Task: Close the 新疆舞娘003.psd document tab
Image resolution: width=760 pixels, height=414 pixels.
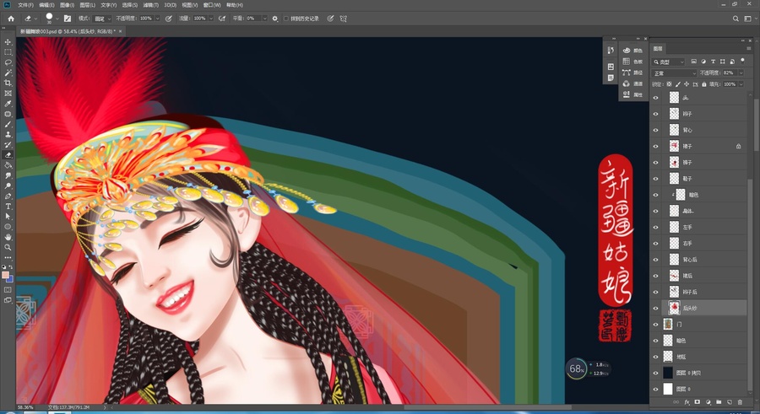Action: pos(120,31)
